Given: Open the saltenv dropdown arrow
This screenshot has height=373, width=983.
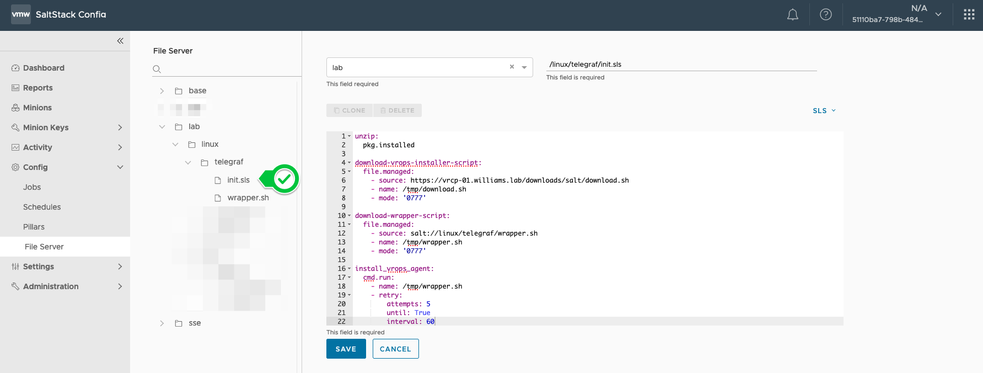Looking at the screenshot, I should 524,67.
